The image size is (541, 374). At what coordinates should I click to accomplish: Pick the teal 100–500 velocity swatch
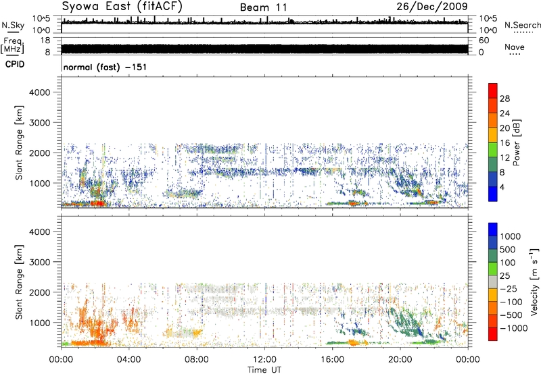click(x=493, y=256)
